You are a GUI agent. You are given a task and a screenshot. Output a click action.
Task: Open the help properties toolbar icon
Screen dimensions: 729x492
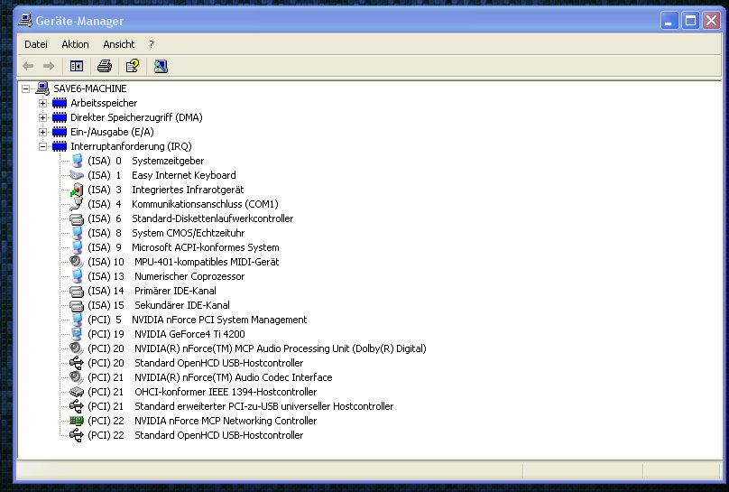click(132, 66)
